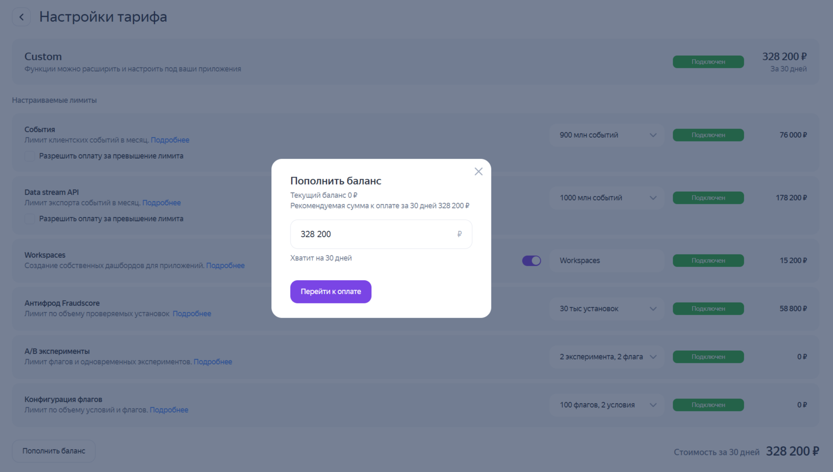Expand the 30 тыс установок dropdown

click(x=607, y=309)
